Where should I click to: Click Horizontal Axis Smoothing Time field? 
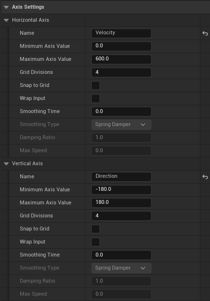[x=121, y=112]
